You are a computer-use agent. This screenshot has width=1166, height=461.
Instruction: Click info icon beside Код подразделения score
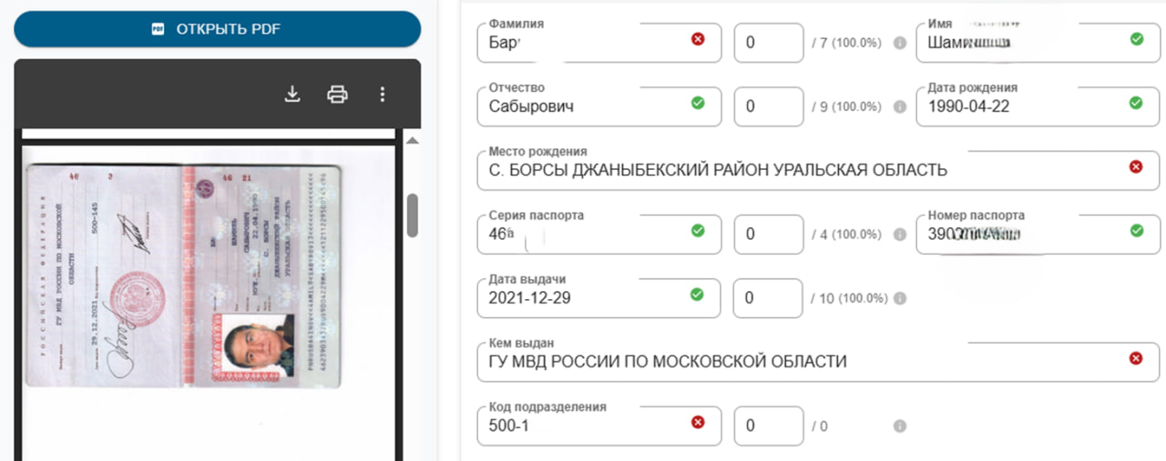pos(899,426)
